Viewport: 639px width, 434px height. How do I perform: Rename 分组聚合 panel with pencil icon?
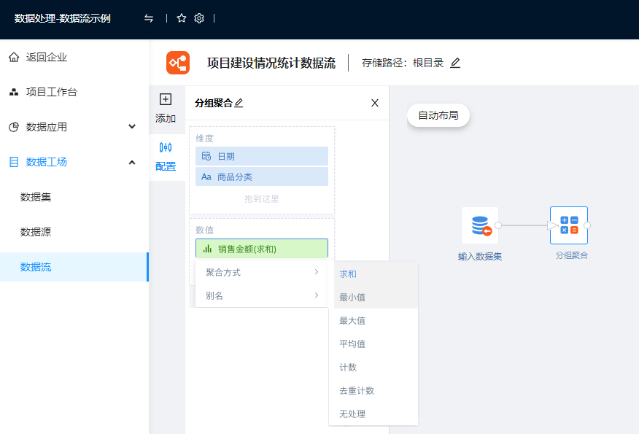pyautogui.click(x=239, y=103)
